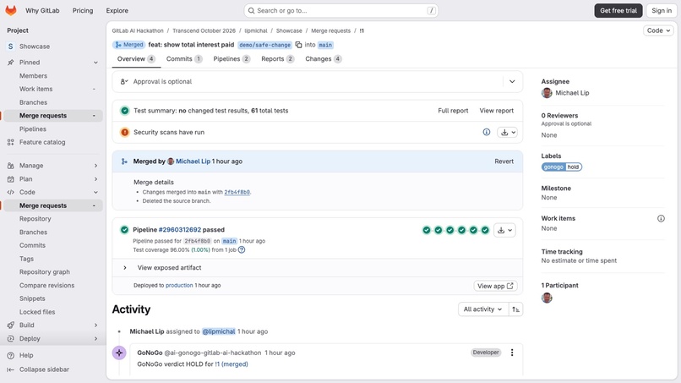Image resolution: width=681 pixels, height=383 pixels.
Task: Click the @lipmichal mention link
Action: point(219,331)
